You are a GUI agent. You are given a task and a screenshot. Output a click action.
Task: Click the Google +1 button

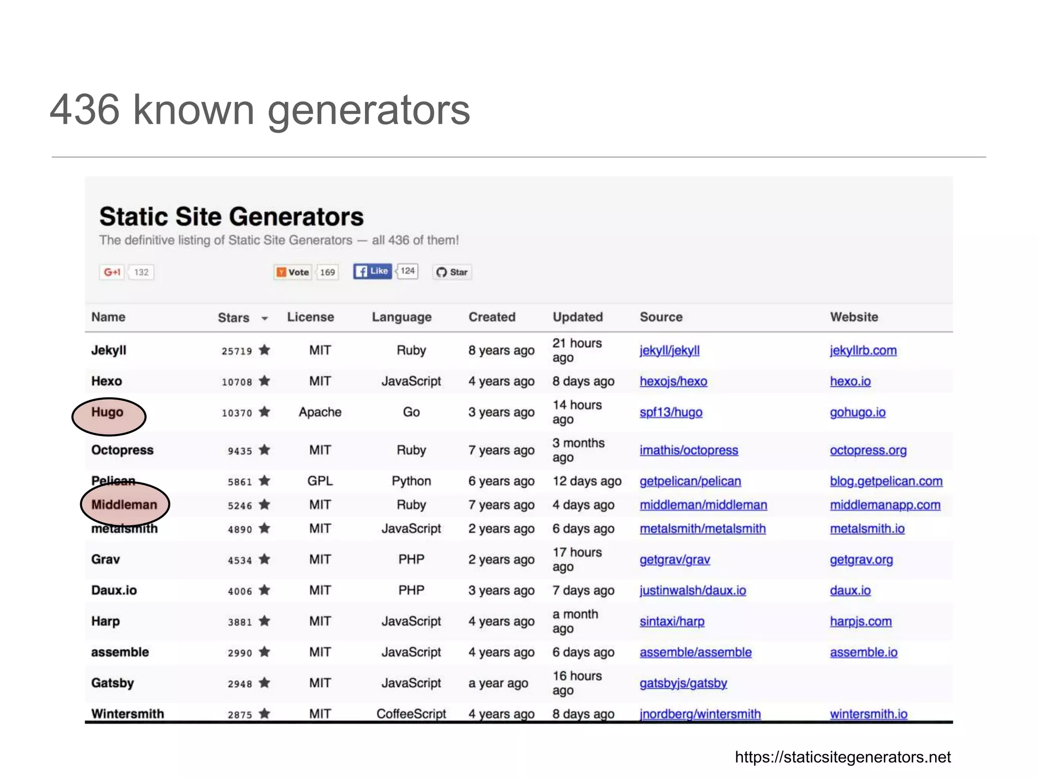(x=112, y=272)
